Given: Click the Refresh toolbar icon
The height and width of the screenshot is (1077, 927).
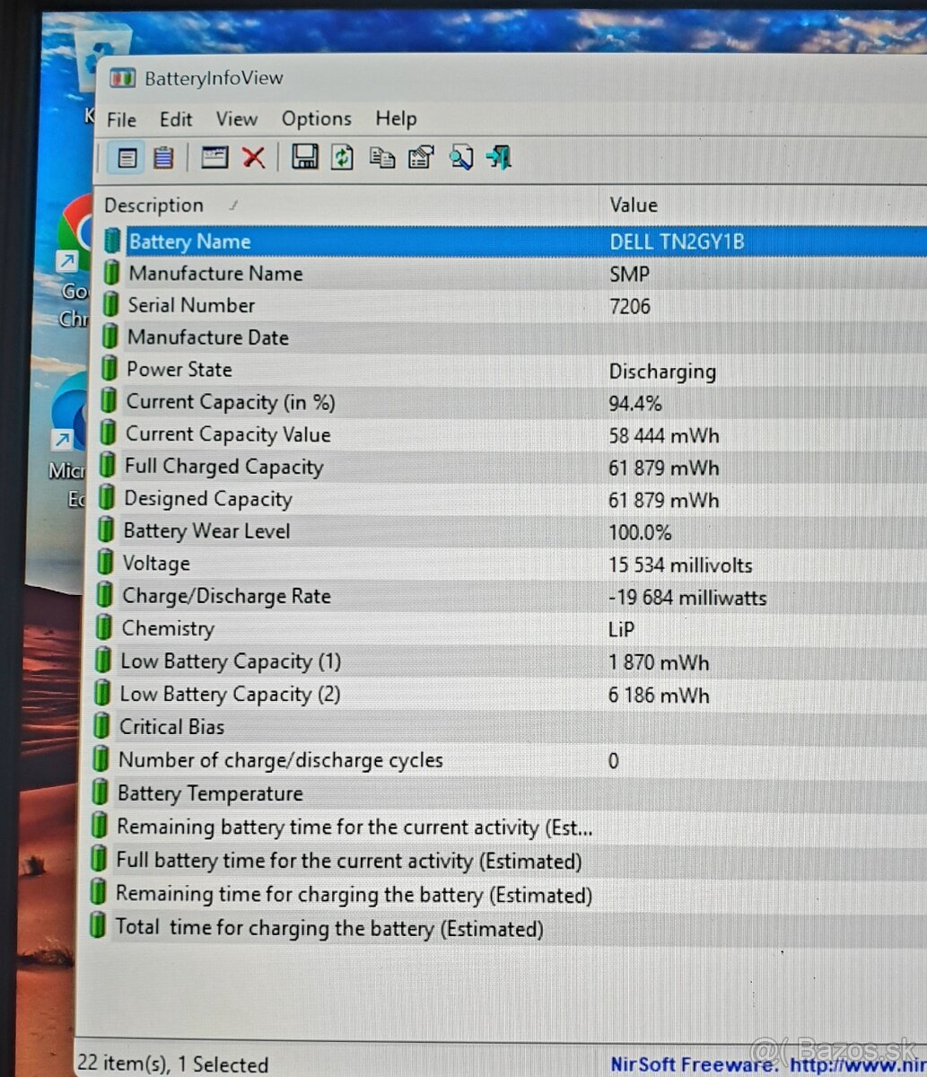Looking at the screenshot, I should [342, 157].
